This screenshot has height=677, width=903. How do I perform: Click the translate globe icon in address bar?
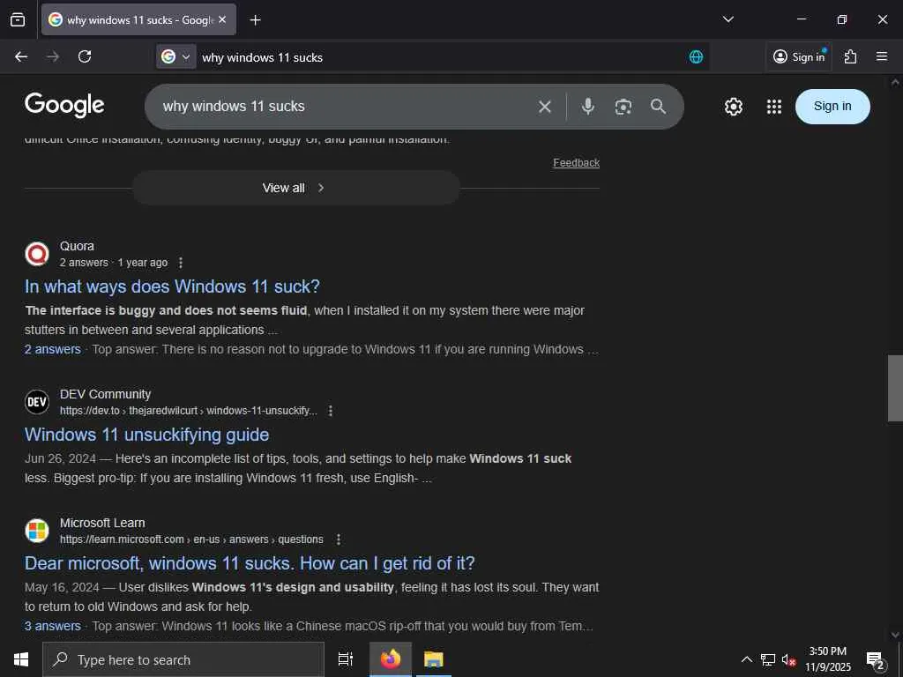(696, 56)
